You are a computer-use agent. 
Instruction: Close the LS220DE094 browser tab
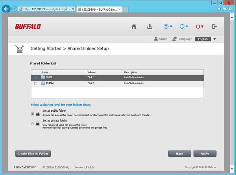[x=120, y=9]
